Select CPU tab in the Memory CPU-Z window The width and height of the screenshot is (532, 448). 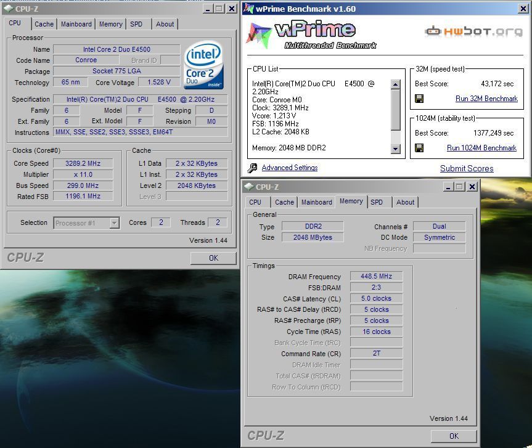pyautogui.click(x=255, y=202)
